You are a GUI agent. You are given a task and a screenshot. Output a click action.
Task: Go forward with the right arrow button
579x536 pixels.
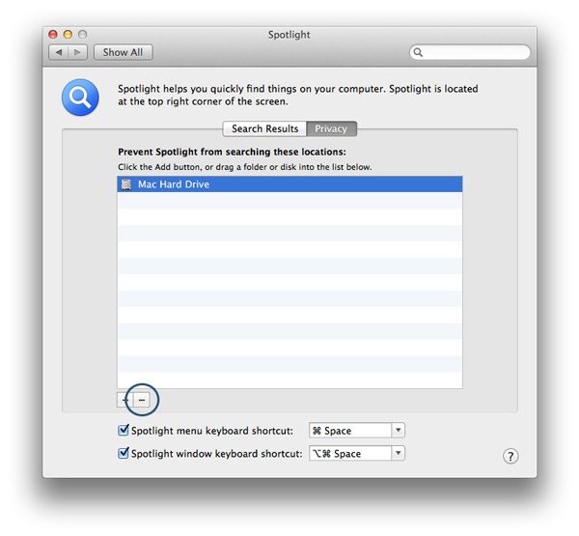tap(78, 52)
